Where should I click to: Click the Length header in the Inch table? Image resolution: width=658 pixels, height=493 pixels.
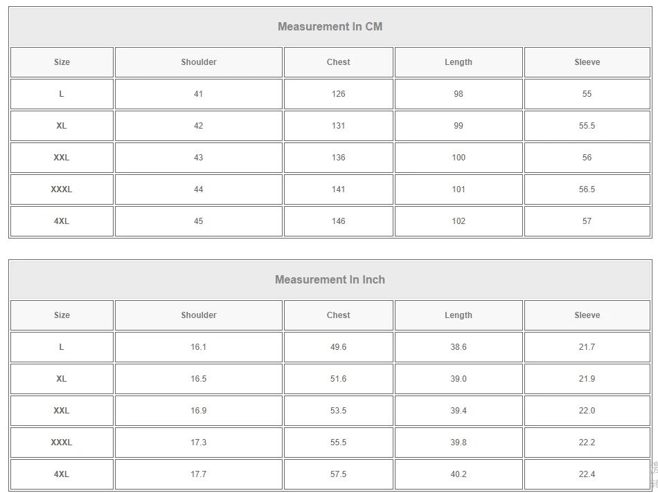pyautogui.click(x=458, y=315)
